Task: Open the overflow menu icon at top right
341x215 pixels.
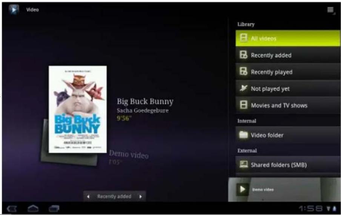Action: pyautogui.click(x=330, y=10)
